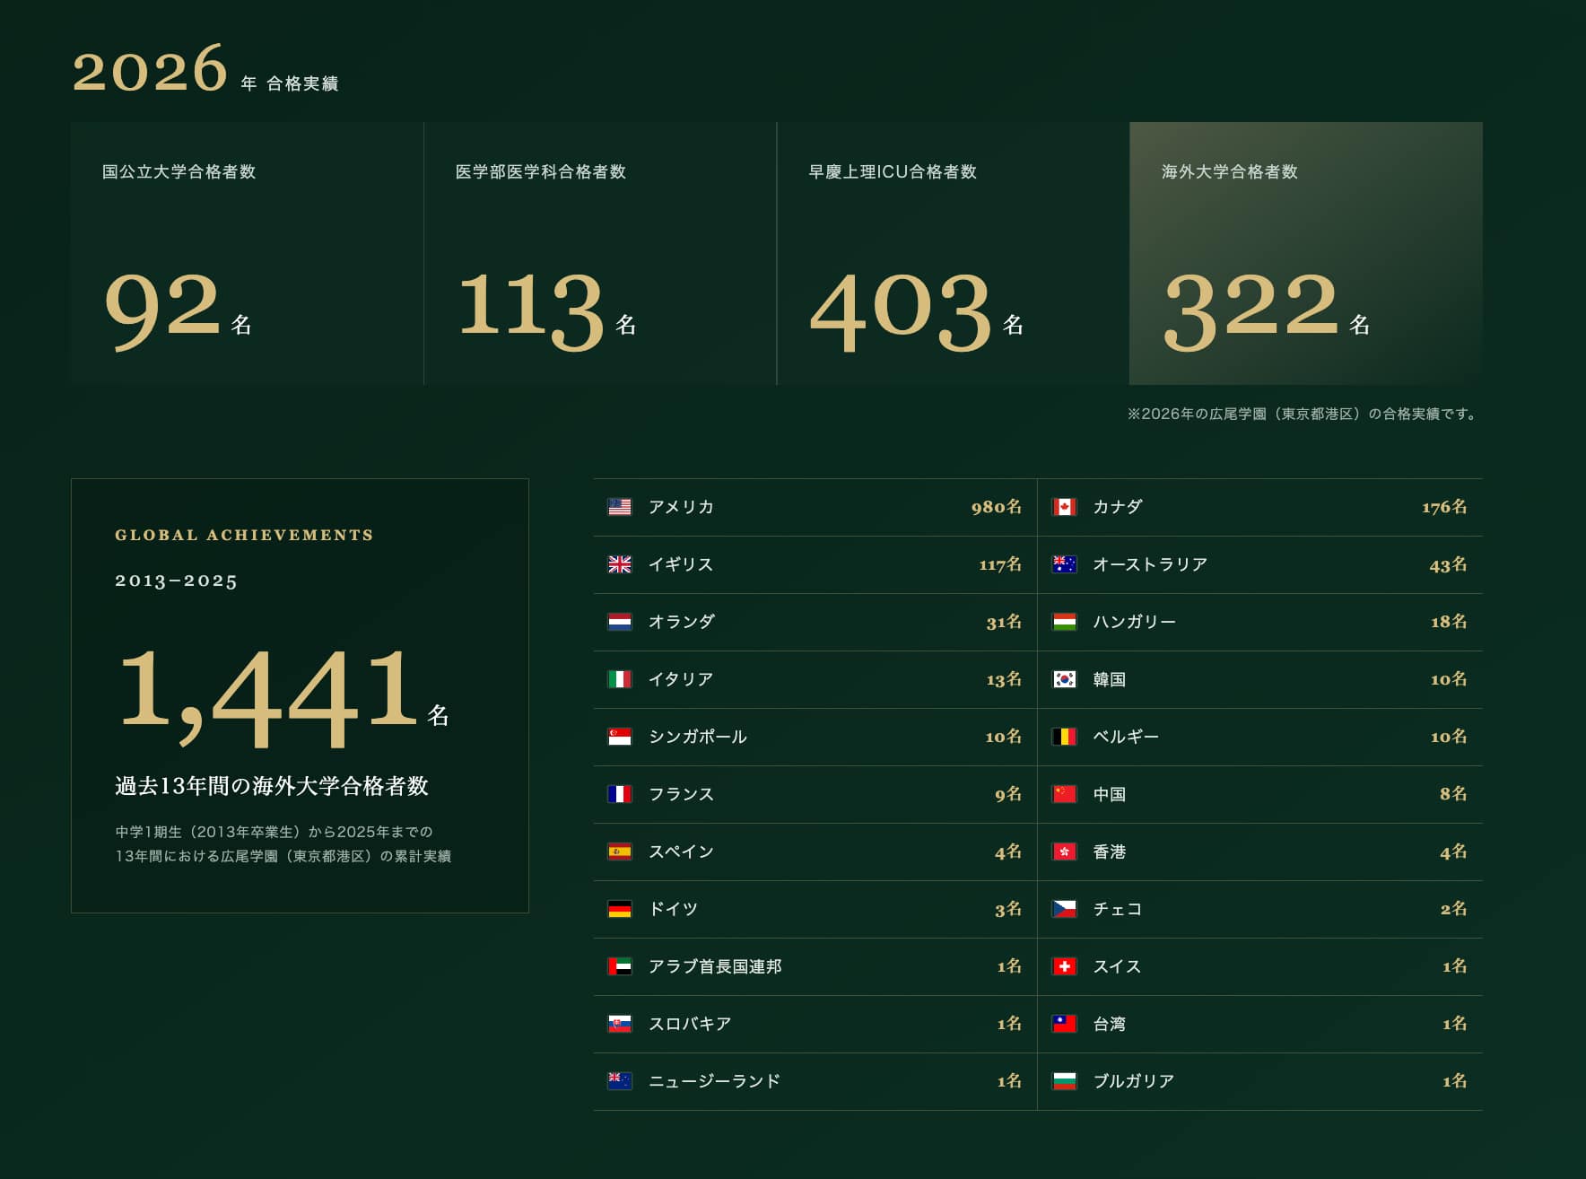Click the Switzerland flag icon

[1064, 966]
